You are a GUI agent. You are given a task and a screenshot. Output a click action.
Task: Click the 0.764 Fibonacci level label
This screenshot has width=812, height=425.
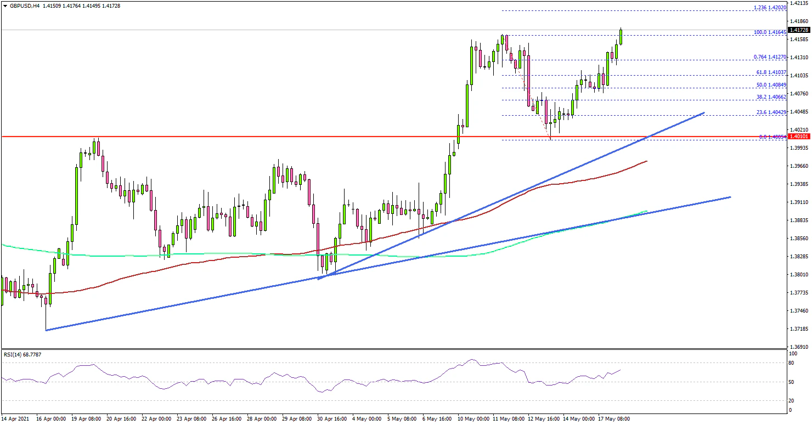point(770,57)
